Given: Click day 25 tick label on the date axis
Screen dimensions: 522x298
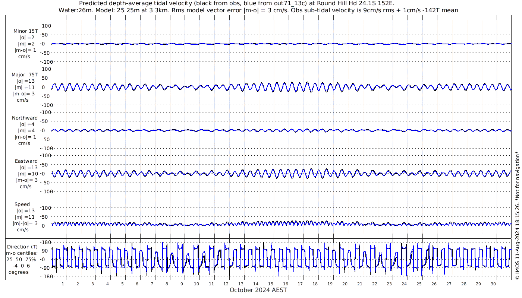Looking at the screenshot, I should [419, 284].
